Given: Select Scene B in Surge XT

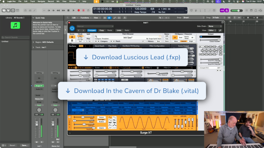Looking at the screenshot, I should 72,40.
